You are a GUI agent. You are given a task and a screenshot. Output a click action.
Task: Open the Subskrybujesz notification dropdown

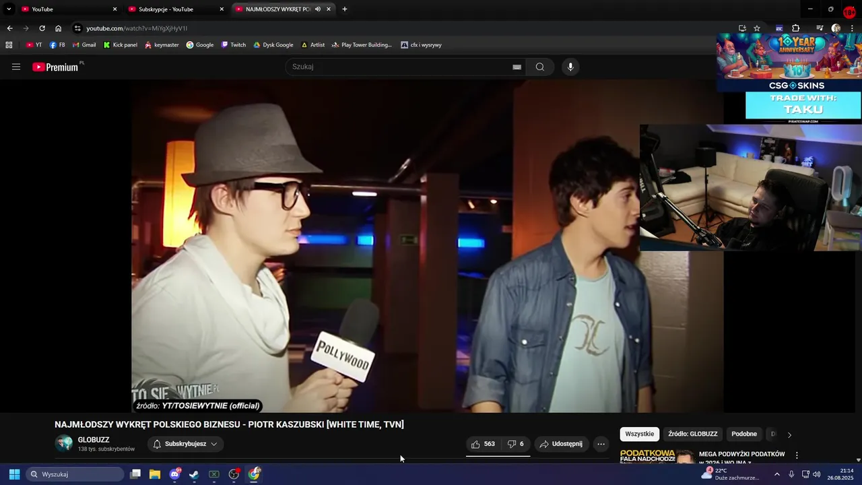tap(185, 444)
